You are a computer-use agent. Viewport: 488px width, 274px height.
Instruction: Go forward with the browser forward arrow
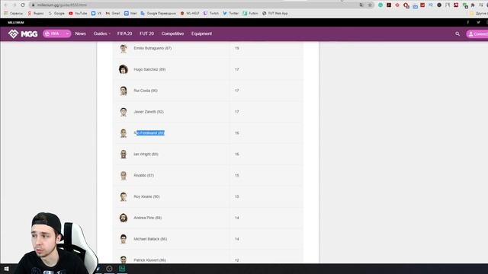pos(14,5)
